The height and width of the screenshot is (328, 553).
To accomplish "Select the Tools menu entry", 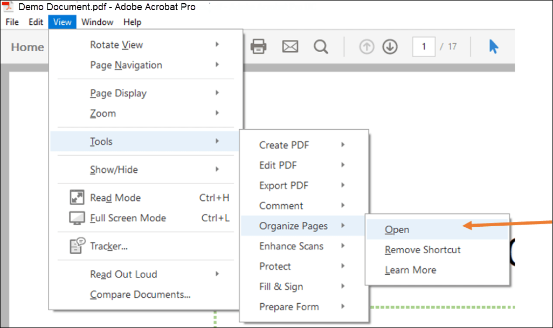I will 145,141.
